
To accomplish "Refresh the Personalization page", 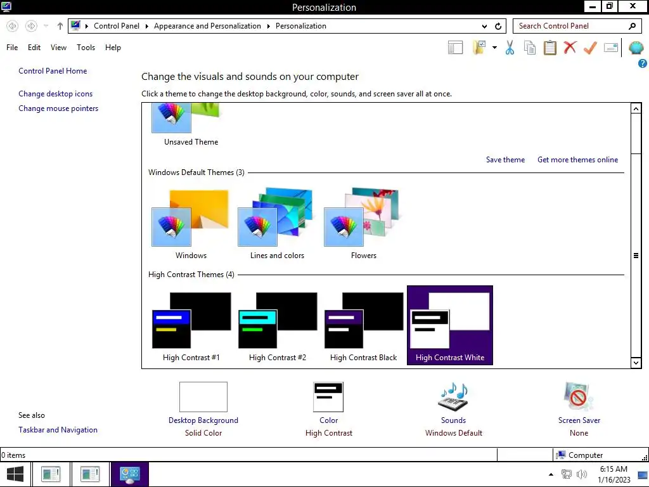I will (498, 26).
